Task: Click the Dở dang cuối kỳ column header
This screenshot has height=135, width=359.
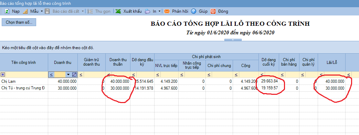Action: (269, 63)
